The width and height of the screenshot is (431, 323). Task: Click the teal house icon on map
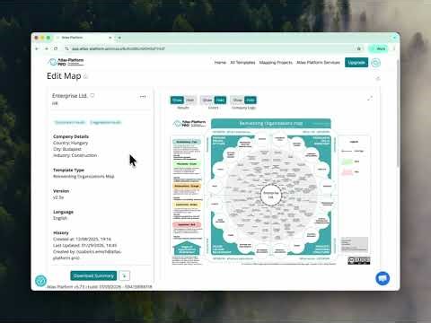[x=187, y=248]
